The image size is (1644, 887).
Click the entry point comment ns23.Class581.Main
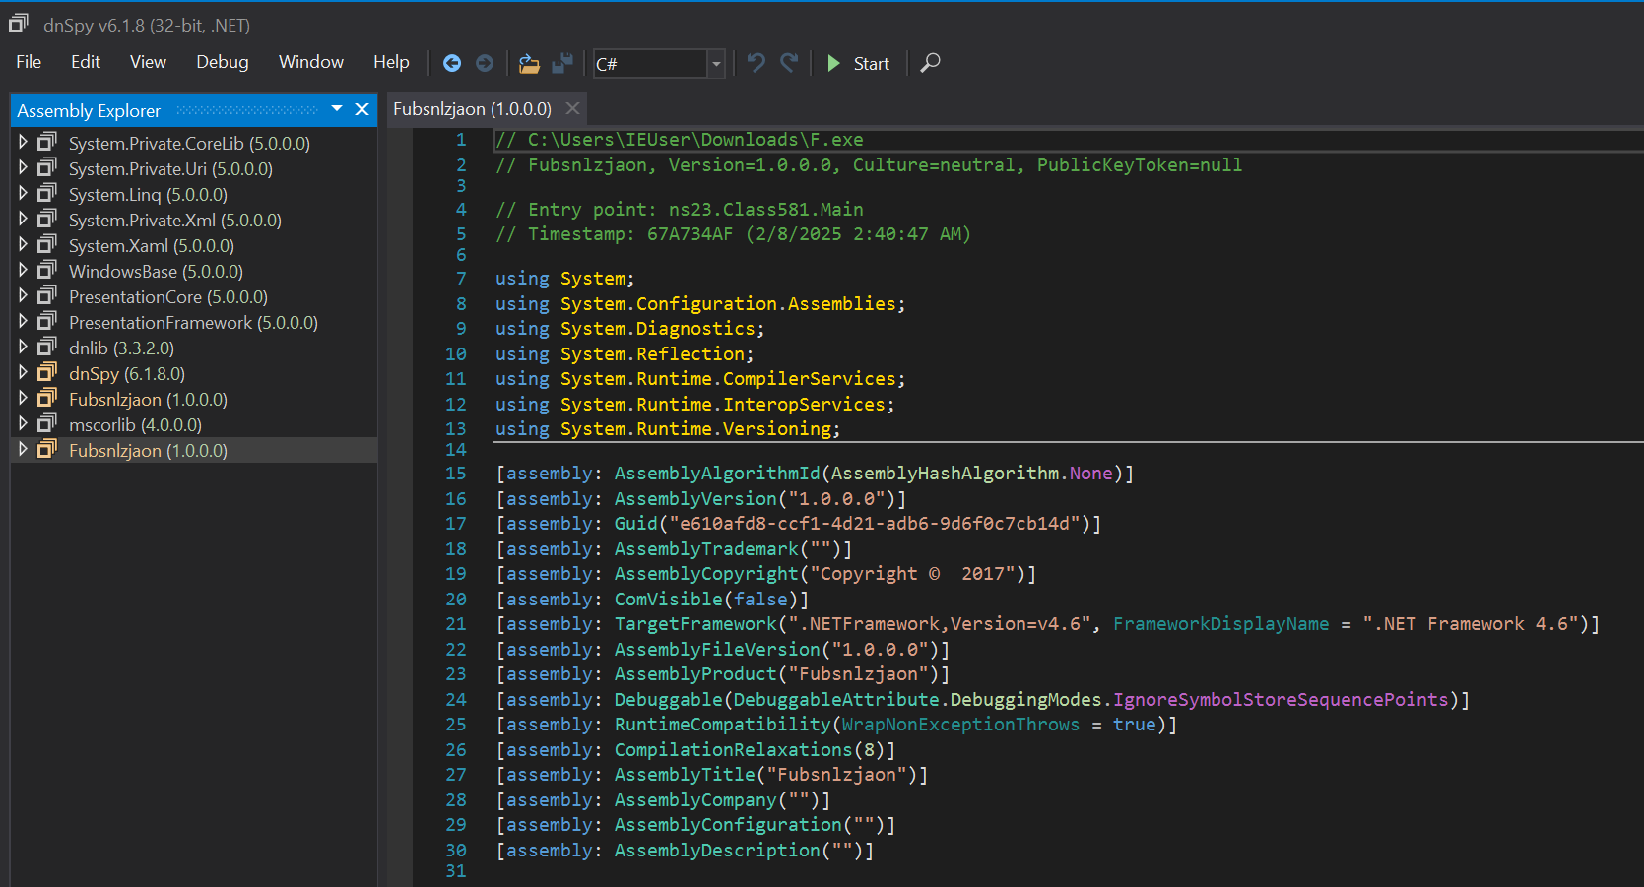766,210
